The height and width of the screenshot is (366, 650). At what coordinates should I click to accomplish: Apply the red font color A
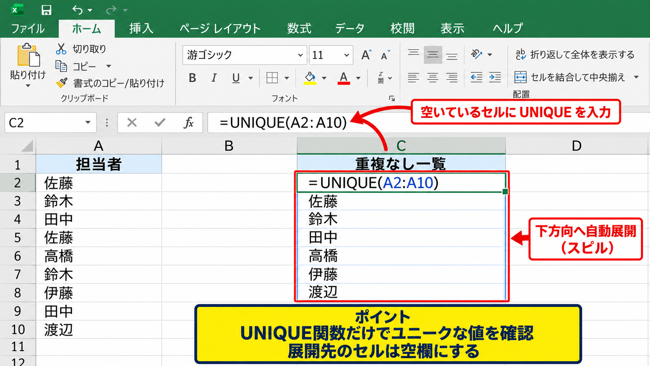coord(343,78)
